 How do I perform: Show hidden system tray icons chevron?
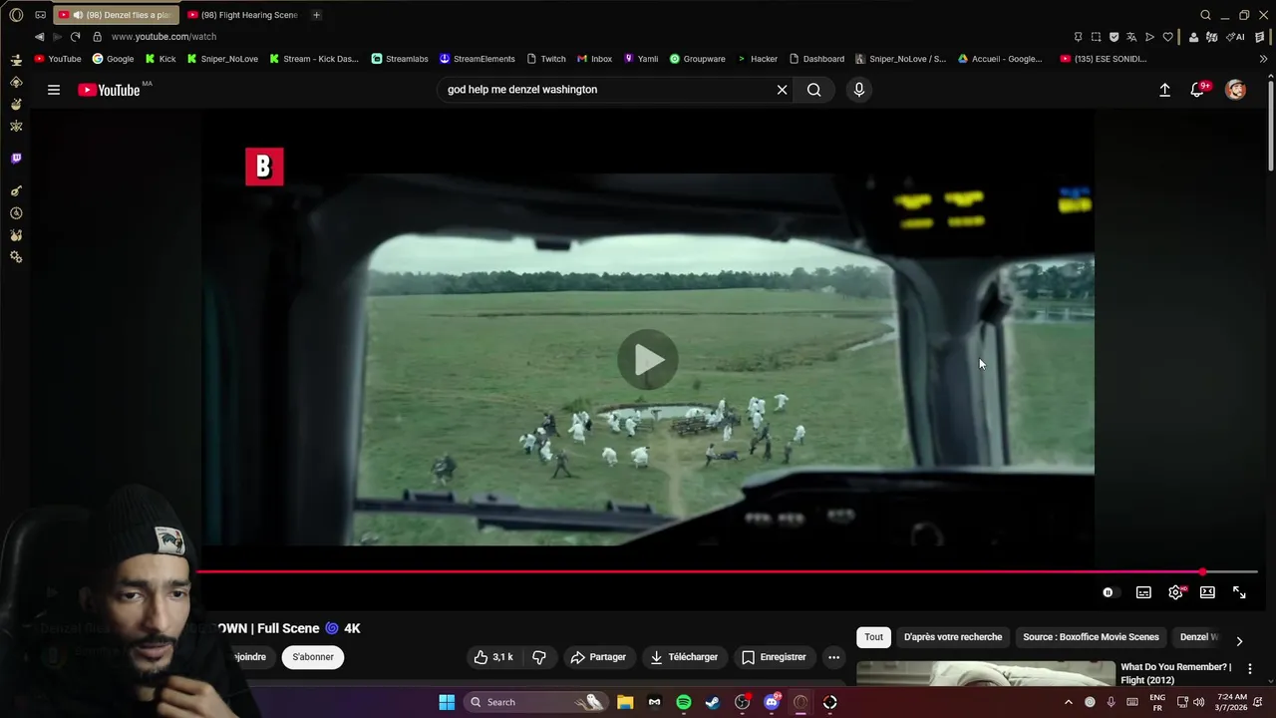(x=1069, y=702)
